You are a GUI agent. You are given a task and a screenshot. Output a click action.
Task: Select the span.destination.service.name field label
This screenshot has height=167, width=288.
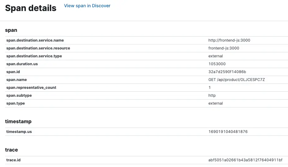35,40
